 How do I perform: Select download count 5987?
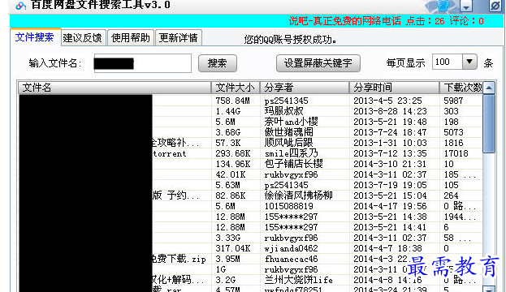coord(453,101)
